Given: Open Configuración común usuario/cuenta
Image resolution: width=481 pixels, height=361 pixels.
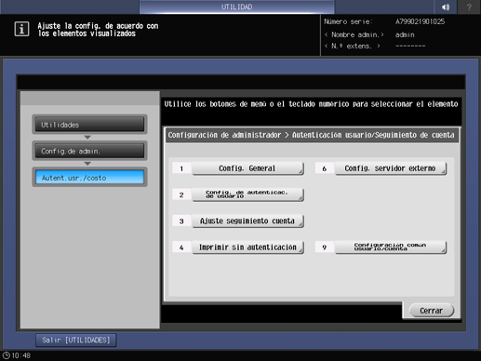Looking at the screenshot, I should click(391, 247).
